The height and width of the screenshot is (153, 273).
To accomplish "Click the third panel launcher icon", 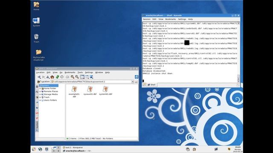I will pos(46,149).
